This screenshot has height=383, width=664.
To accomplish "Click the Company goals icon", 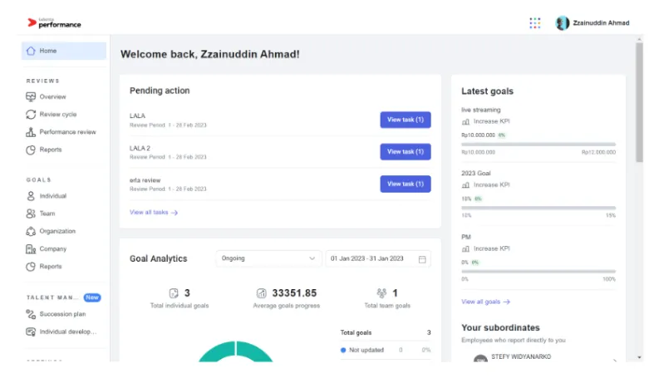I will (x=31, y=248).
